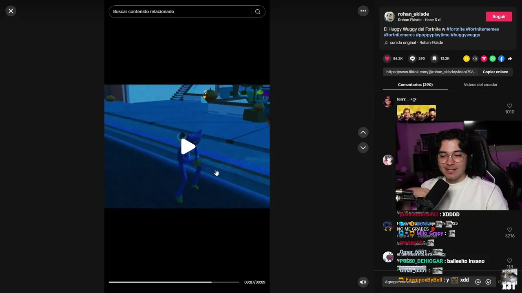Open the three-dots more options menu

click(363, 11)
